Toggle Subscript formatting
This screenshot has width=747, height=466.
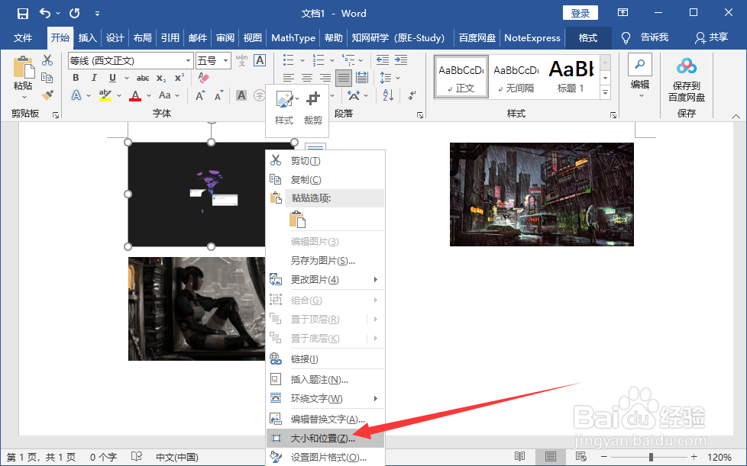pos(161,78)
